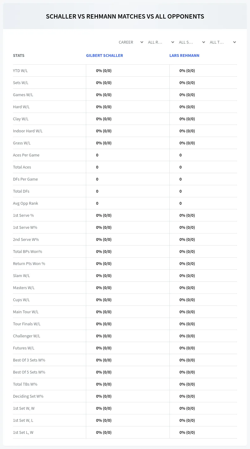Expand the ALL R... filter dropdown
250x449 pixels.
pos(161,42)
